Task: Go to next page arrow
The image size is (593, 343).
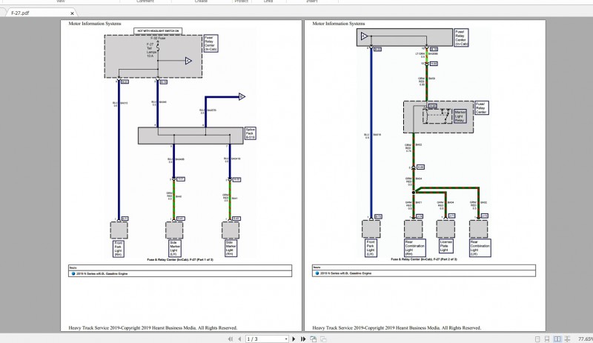Action: tap(294, 339)
